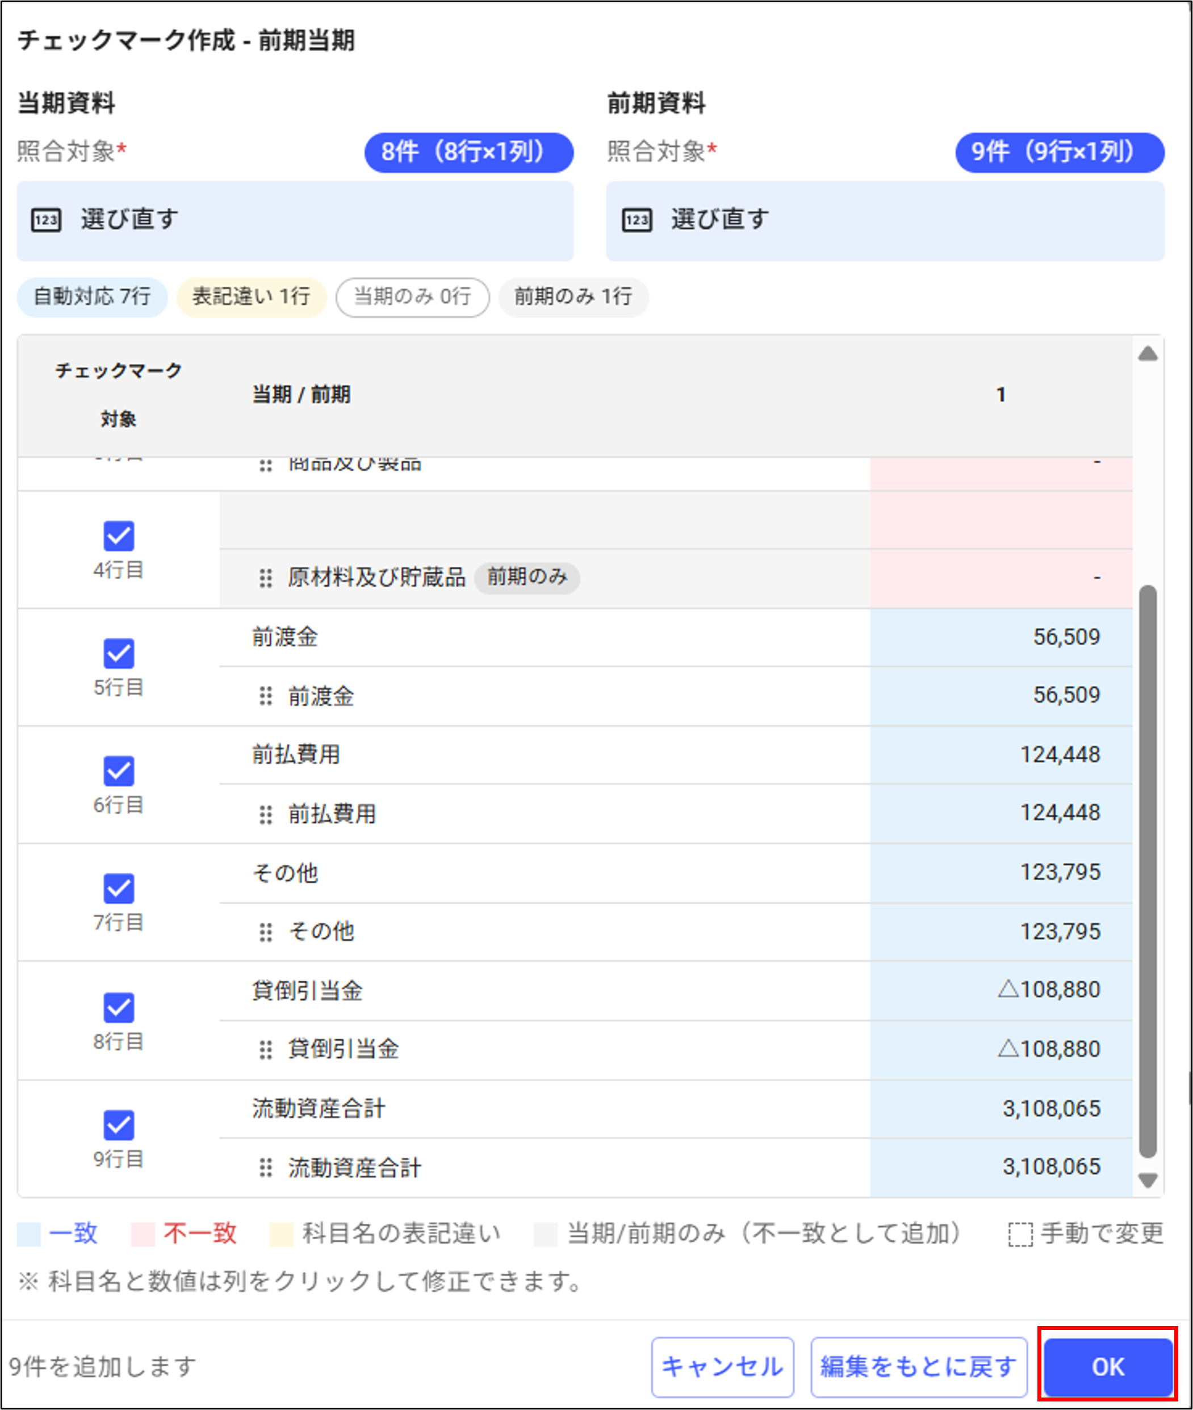Click drag handle next to lower 前渡金
The height and width of the screenshot is (1410, 1193).
pos(266,696)
